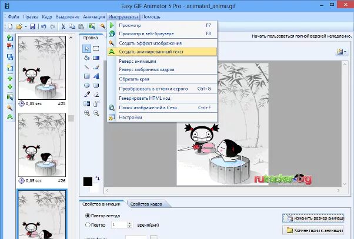Click 'Преобразовать в оттенки серого' item
354x239 pixels.
[x=162, y=89]
